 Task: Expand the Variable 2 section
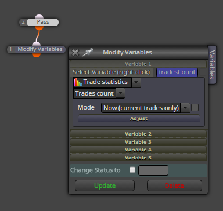[138, 134]
